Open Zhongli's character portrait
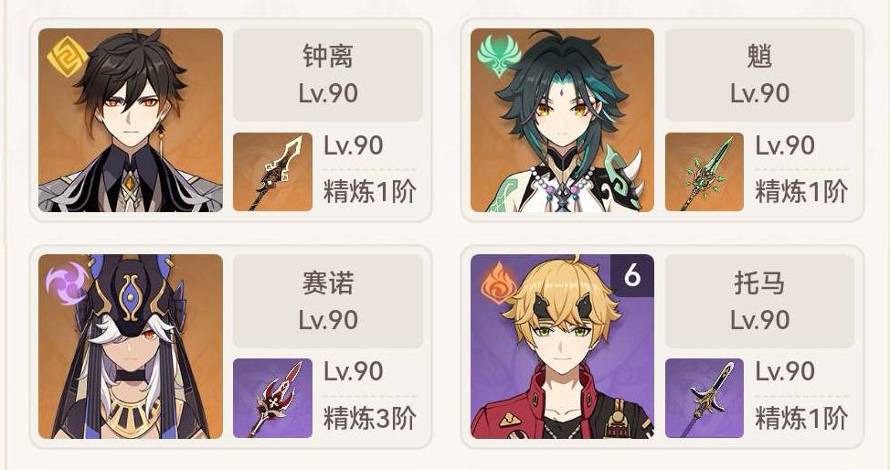The height and width of the screenshot is (470, 890). pyautogui.click(x=131, y=120)
